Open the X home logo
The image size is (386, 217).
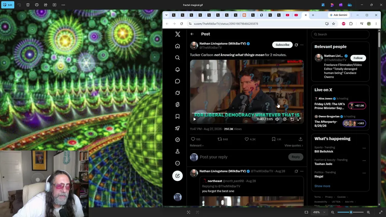[178, 34]
